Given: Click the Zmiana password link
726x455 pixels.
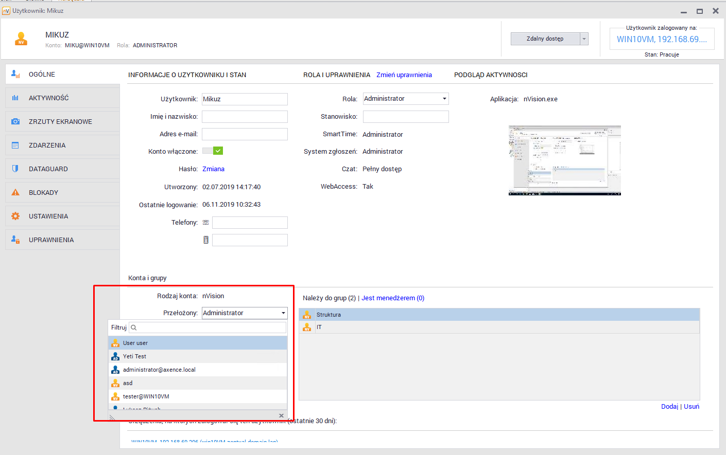Looking at the screenshot, I should coord(213,169).
